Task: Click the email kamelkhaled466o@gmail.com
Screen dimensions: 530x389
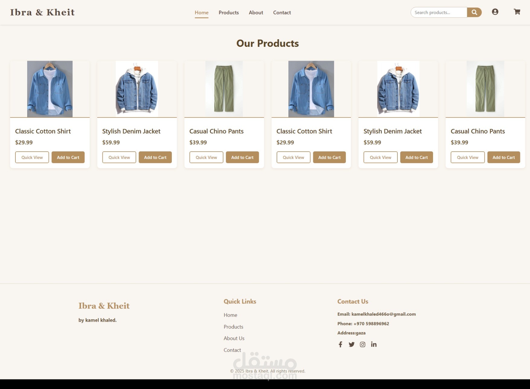Action: 384,314
